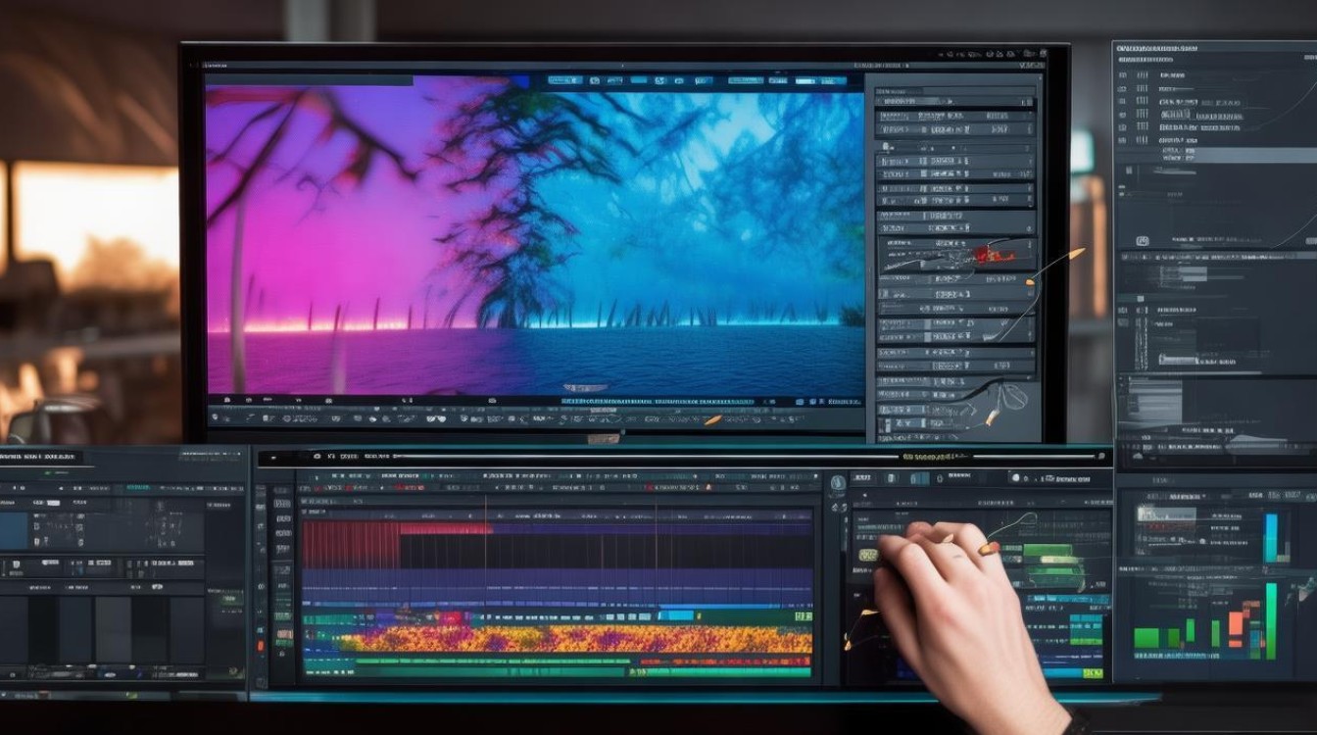
Task: Select the purple track band in the timeline
Action: pos(557,587)
